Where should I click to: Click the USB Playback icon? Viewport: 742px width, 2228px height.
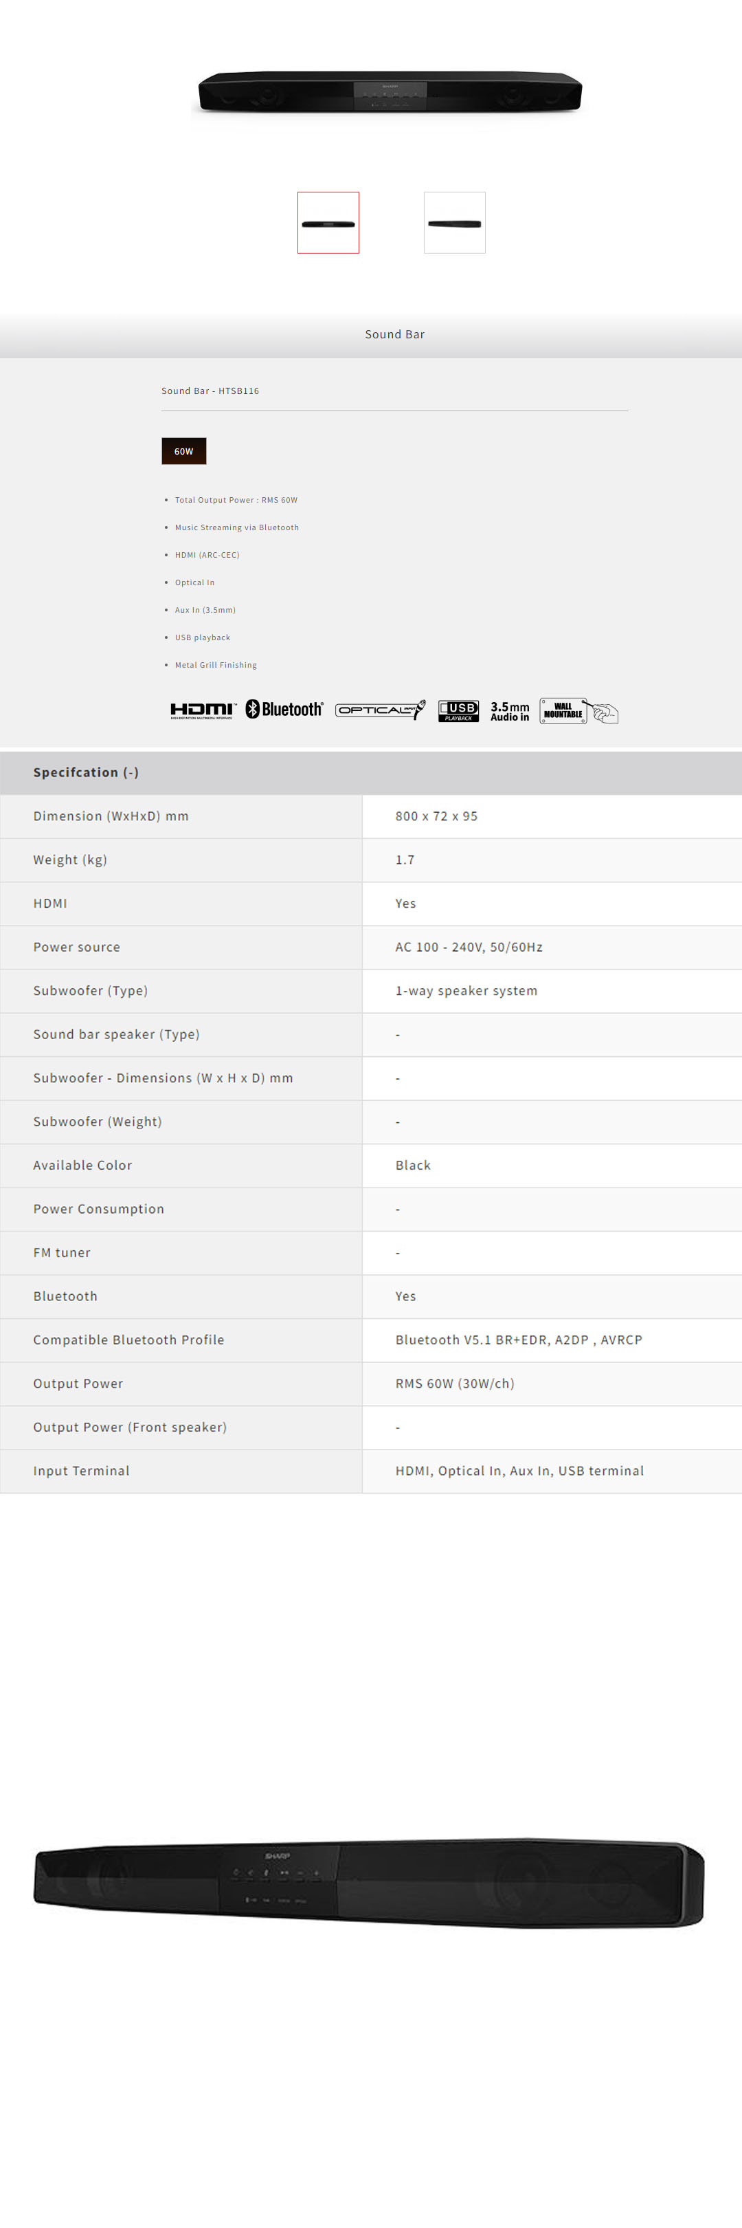click(x=458, y=710)
